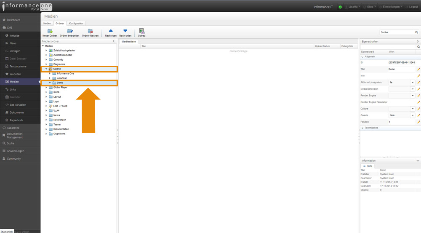
Task: Click the search magnifier next to Suche
Action: click(x=416, y=32)
